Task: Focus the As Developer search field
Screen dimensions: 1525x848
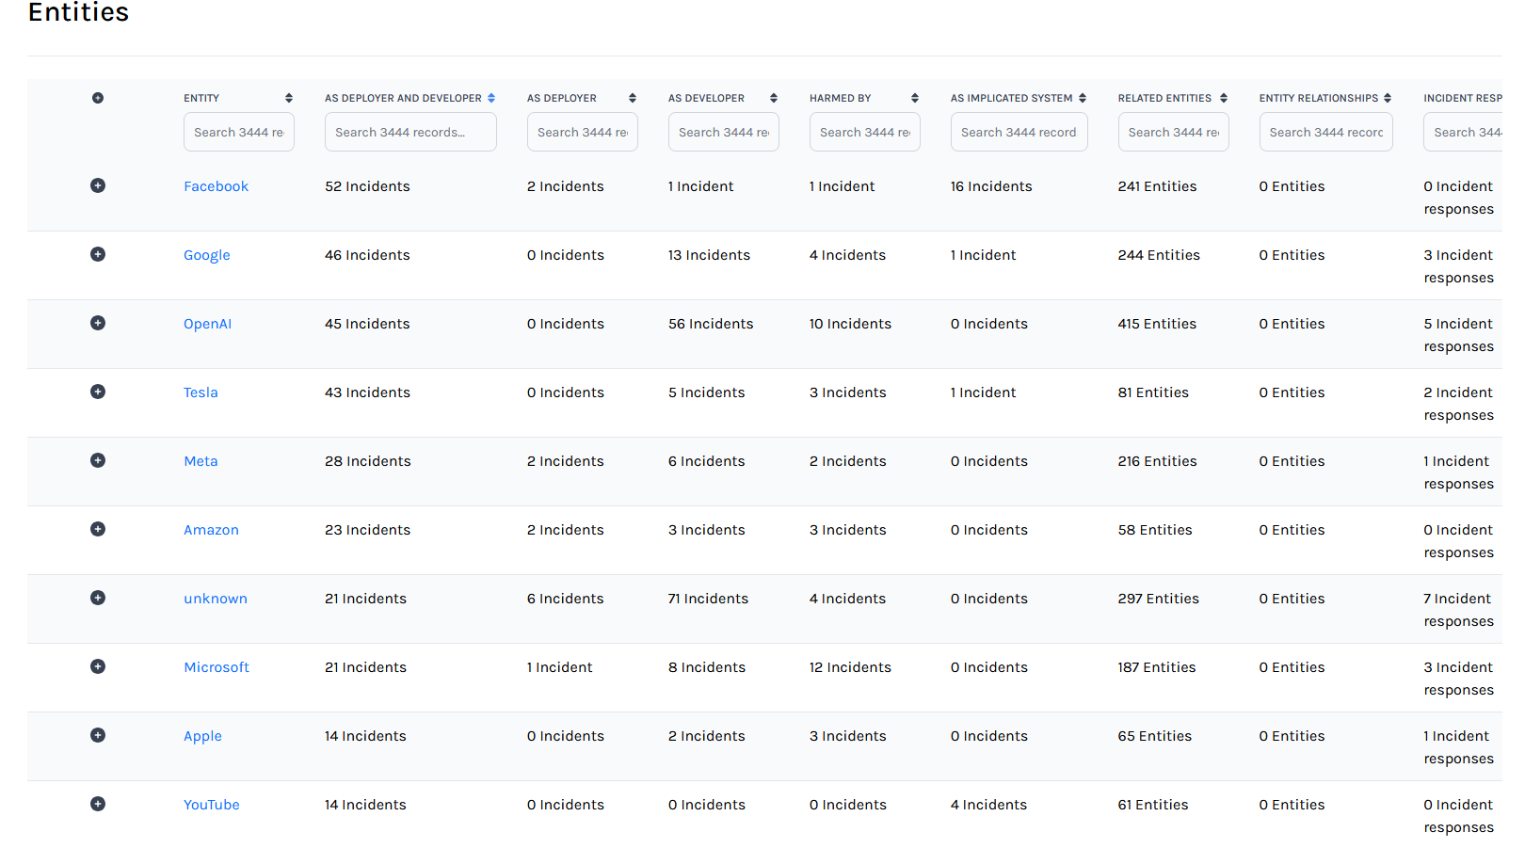Action: pyautogui.click(x=724, y=132)
